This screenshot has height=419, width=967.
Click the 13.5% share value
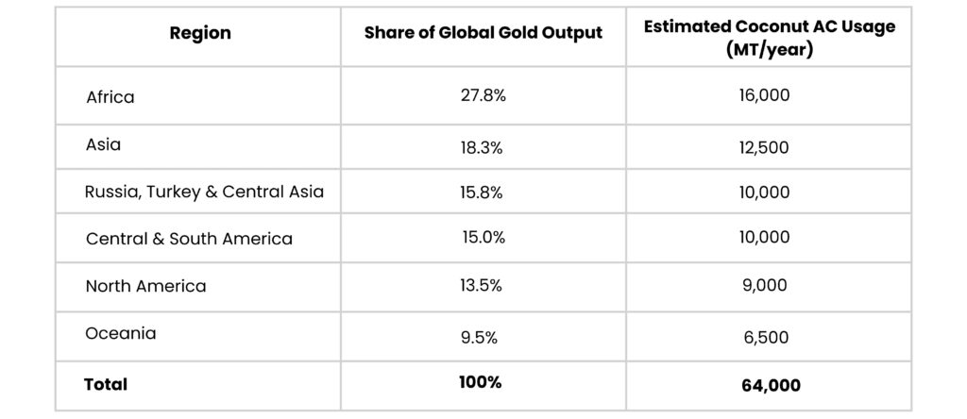[483, 285]
